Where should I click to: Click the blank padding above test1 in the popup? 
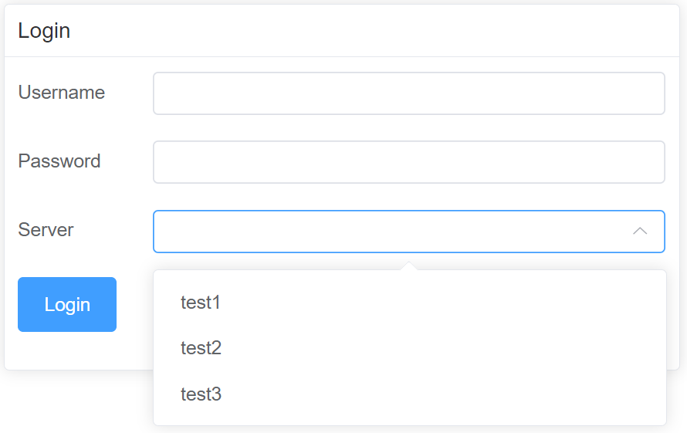click(x=409, y=276)
